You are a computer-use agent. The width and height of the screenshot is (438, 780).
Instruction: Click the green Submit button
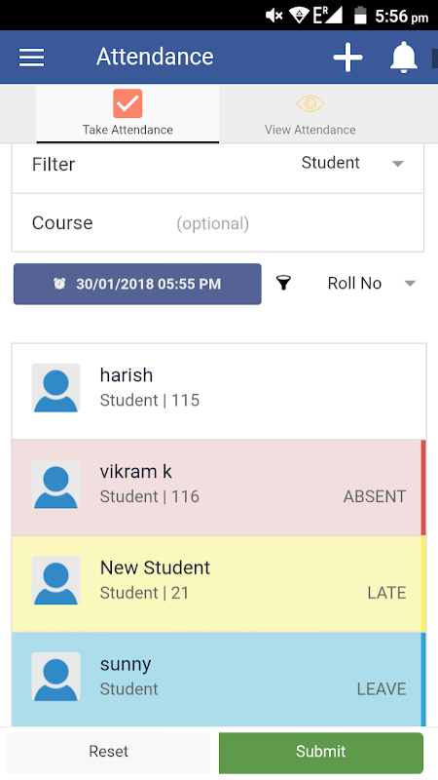(x=321, y=751)
